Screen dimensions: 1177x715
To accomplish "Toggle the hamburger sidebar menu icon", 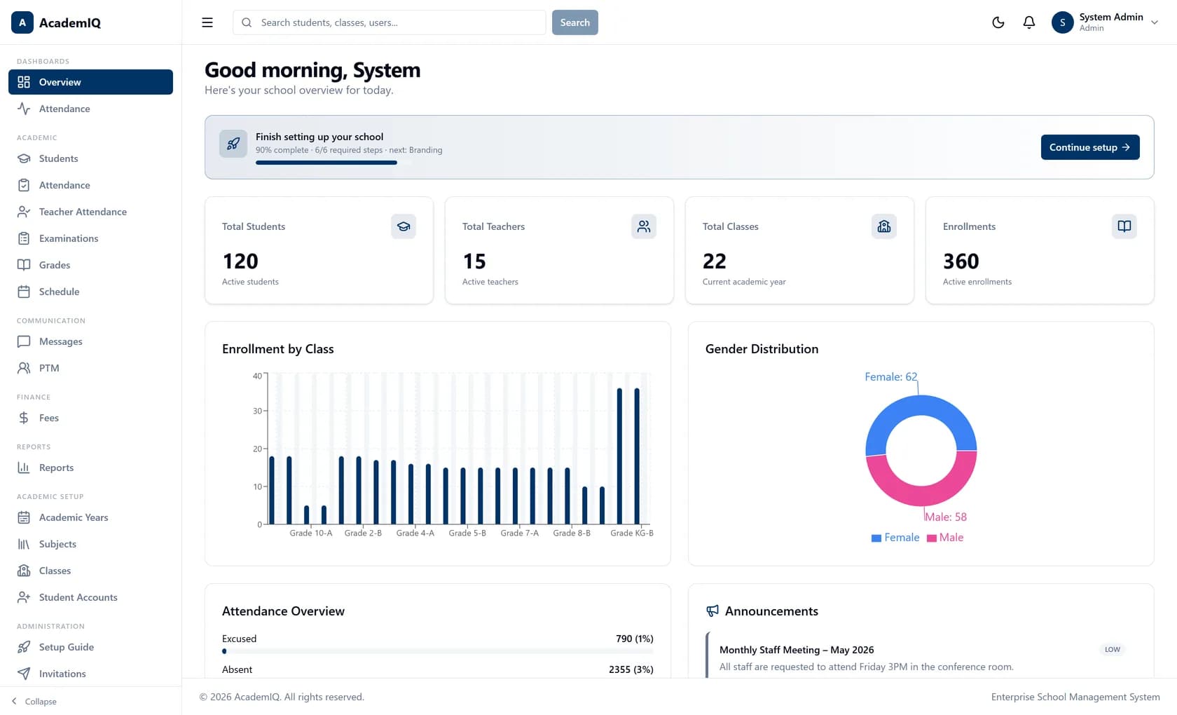I will click(x=207, y=22).
